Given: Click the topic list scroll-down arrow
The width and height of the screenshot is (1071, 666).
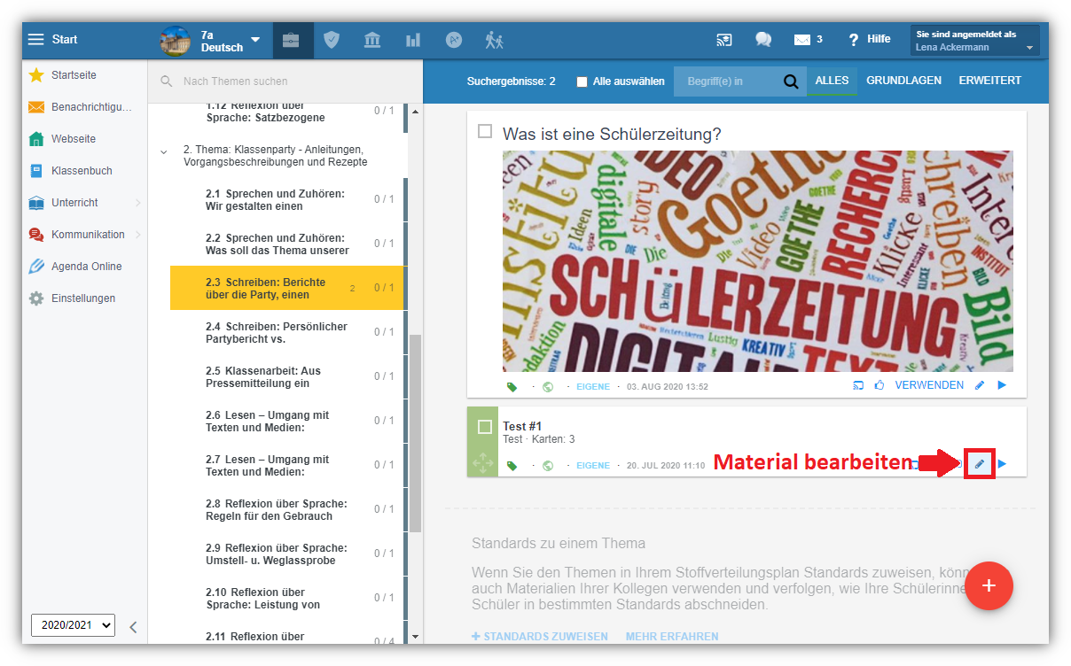Looking at the screenshot, I should coord(415,636).
